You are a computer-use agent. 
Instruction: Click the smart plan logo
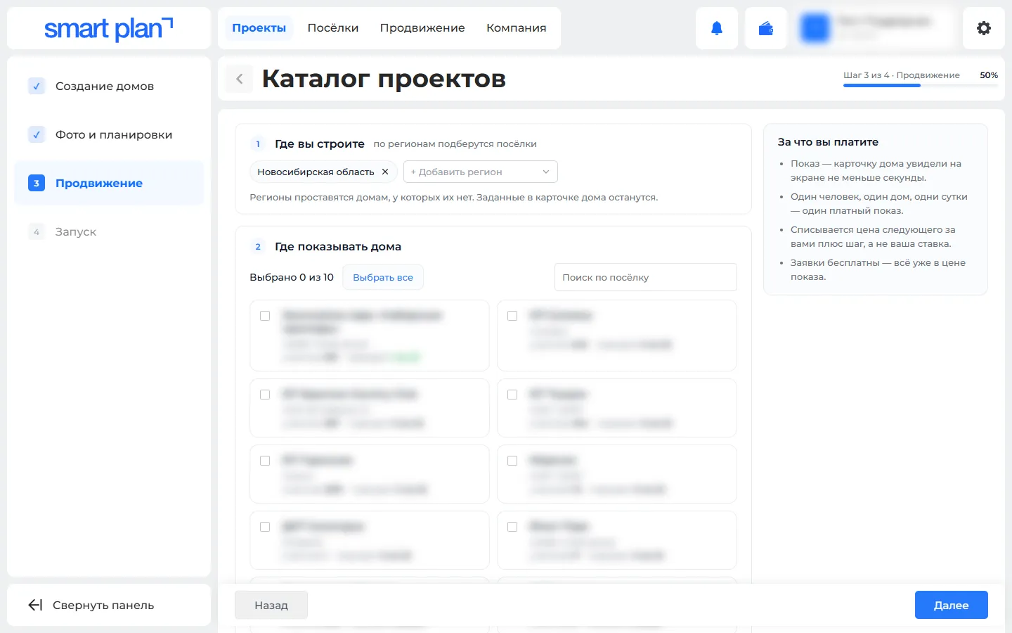[x=108, y=28]
